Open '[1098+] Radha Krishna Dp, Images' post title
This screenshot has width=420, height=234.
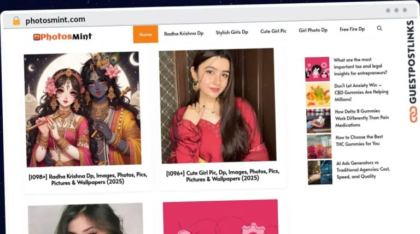(88, 179)
